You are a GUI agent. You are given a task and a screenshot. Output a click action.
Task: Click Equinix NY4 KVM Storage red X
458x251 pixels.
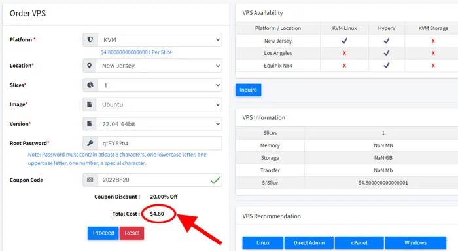pos(433,66)
